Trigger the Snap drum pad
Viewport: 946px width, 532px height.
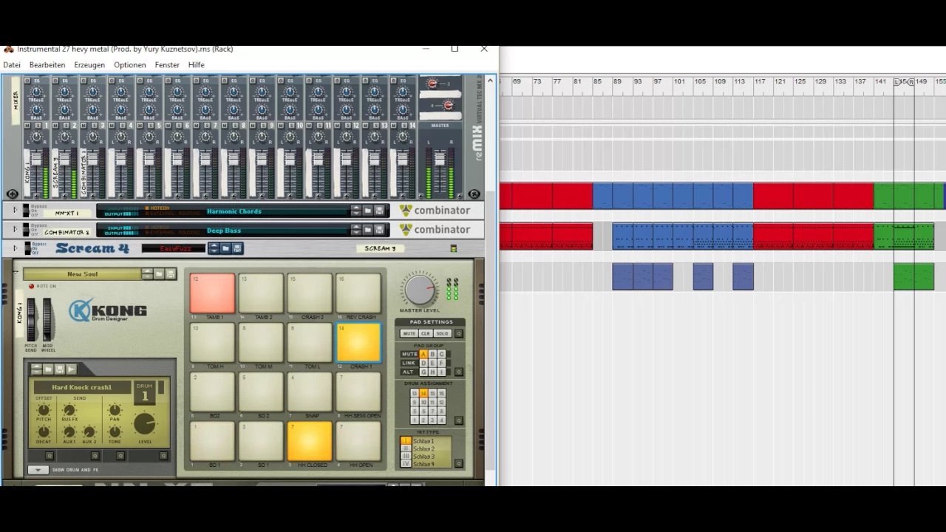pyautogui.click(x=310, y=392)
